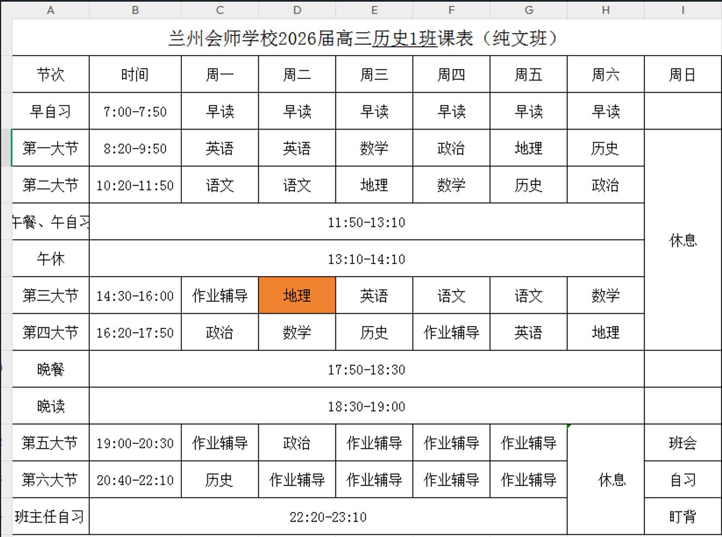The width and height of the screenshot is (722, 537).
Task: Select the 节次 header cell
Action: pos(51,75)
